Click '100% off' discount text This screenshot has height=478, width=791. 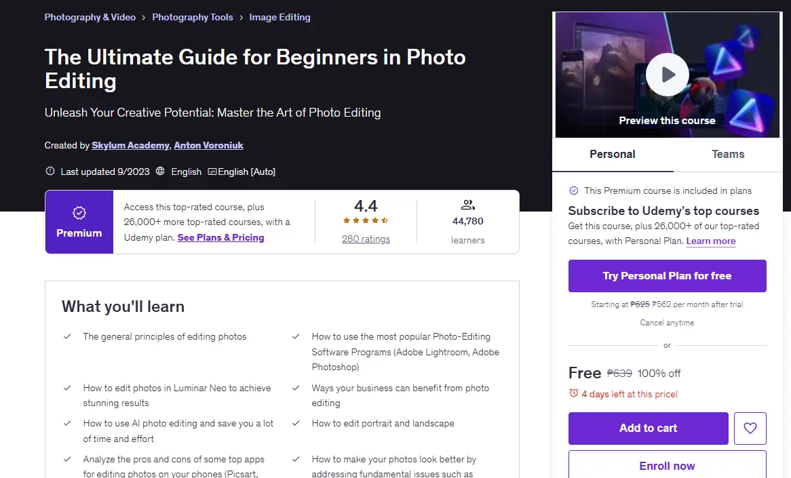point(659,374)
